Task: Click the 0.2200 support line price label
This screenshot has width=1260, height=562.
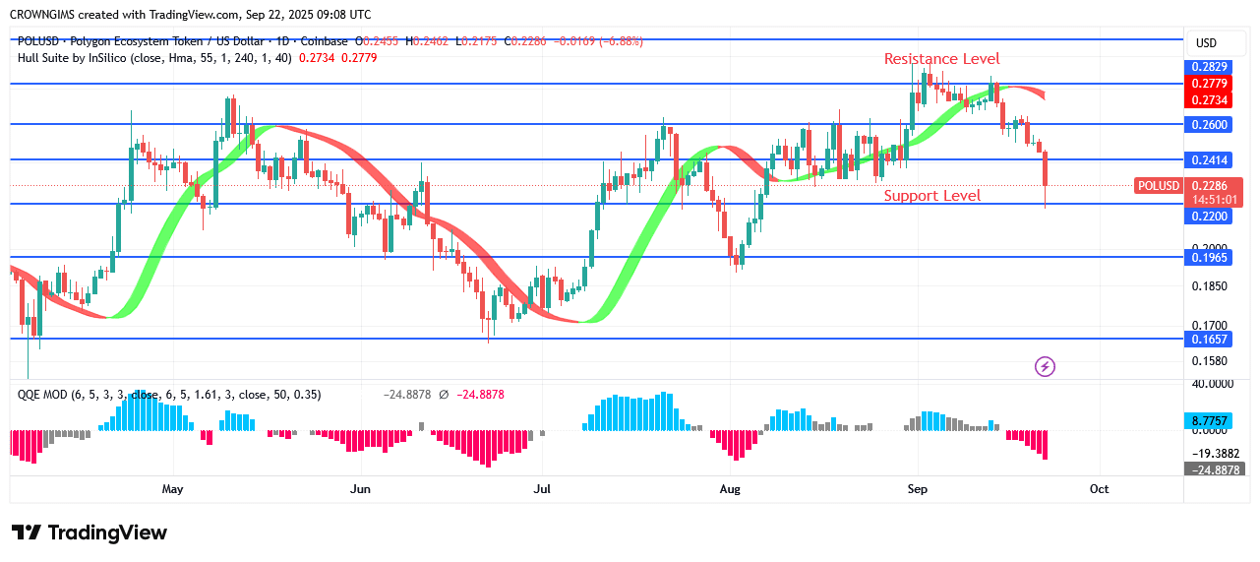Action: coord(1209,215)
